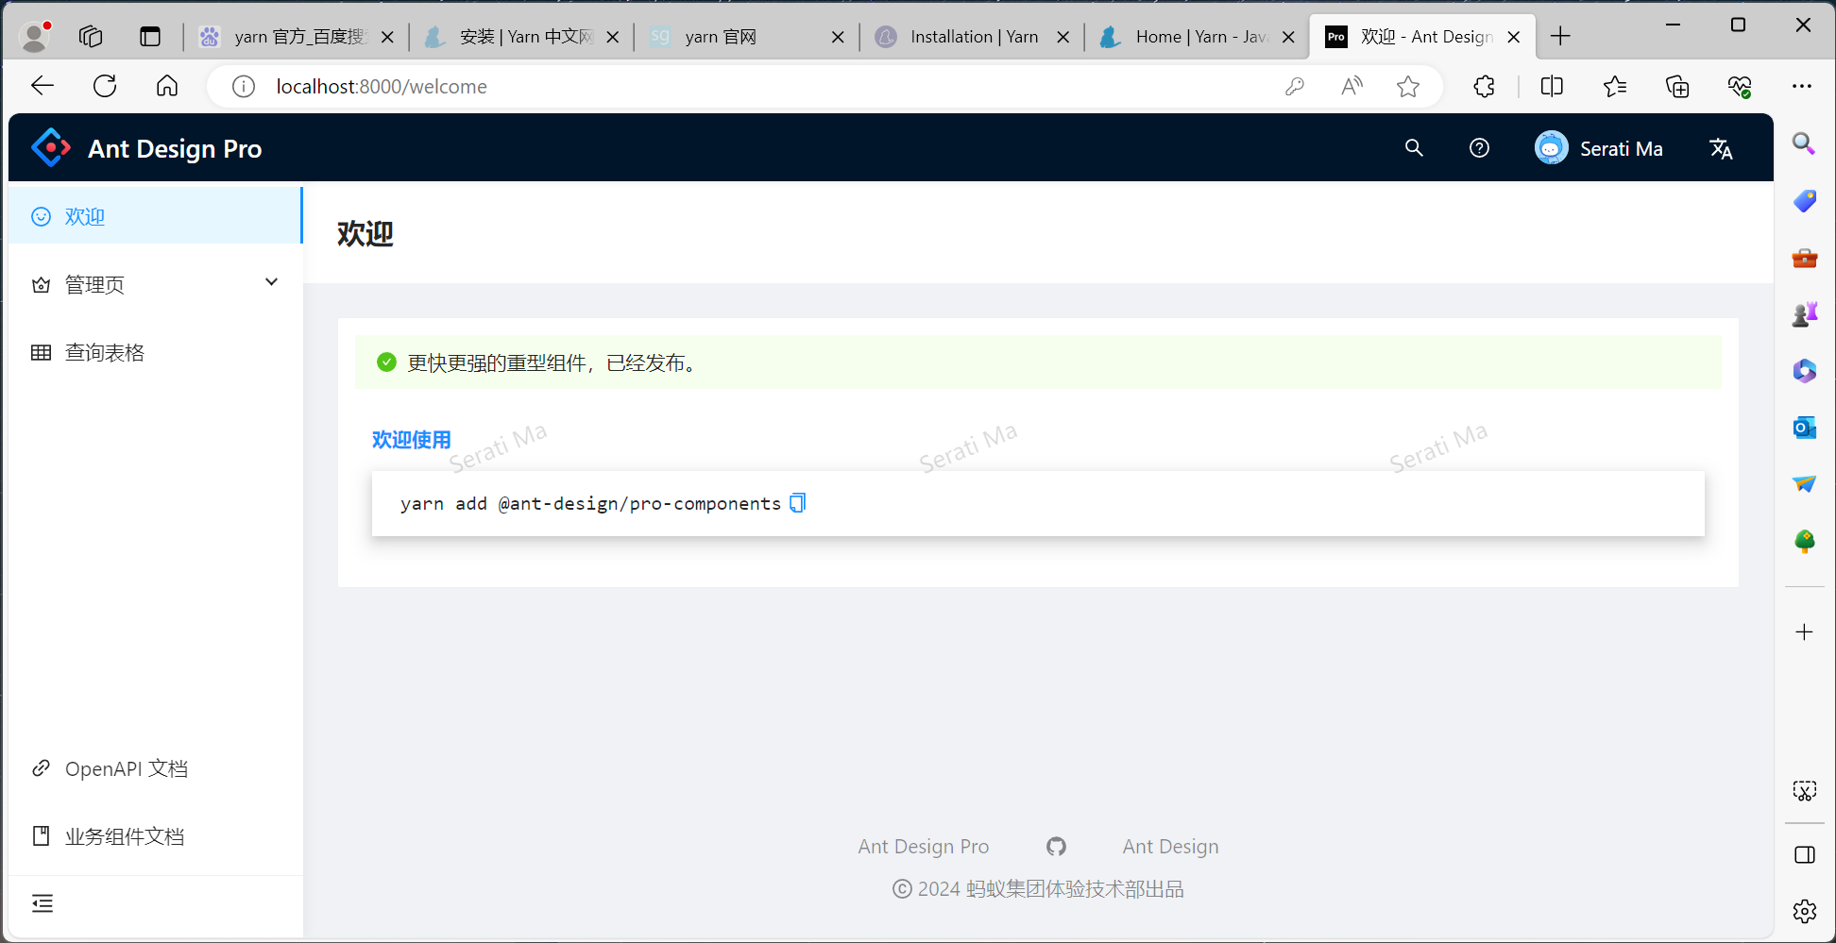Refresh the page

(x=105, y=87)
